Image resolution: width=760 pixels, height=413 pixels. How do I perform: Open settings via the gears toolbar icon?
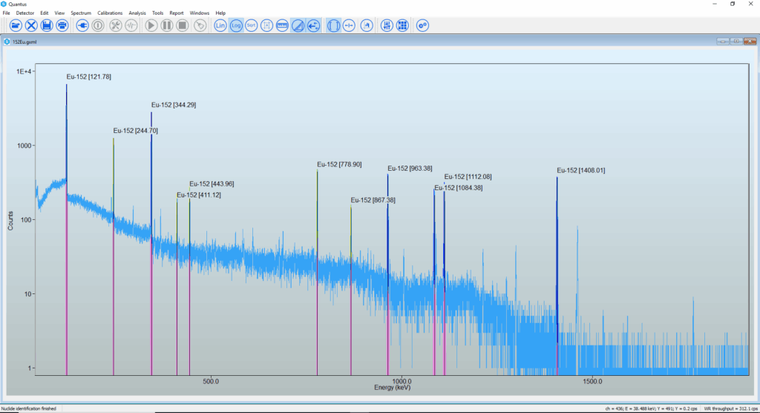coord(422,26)
